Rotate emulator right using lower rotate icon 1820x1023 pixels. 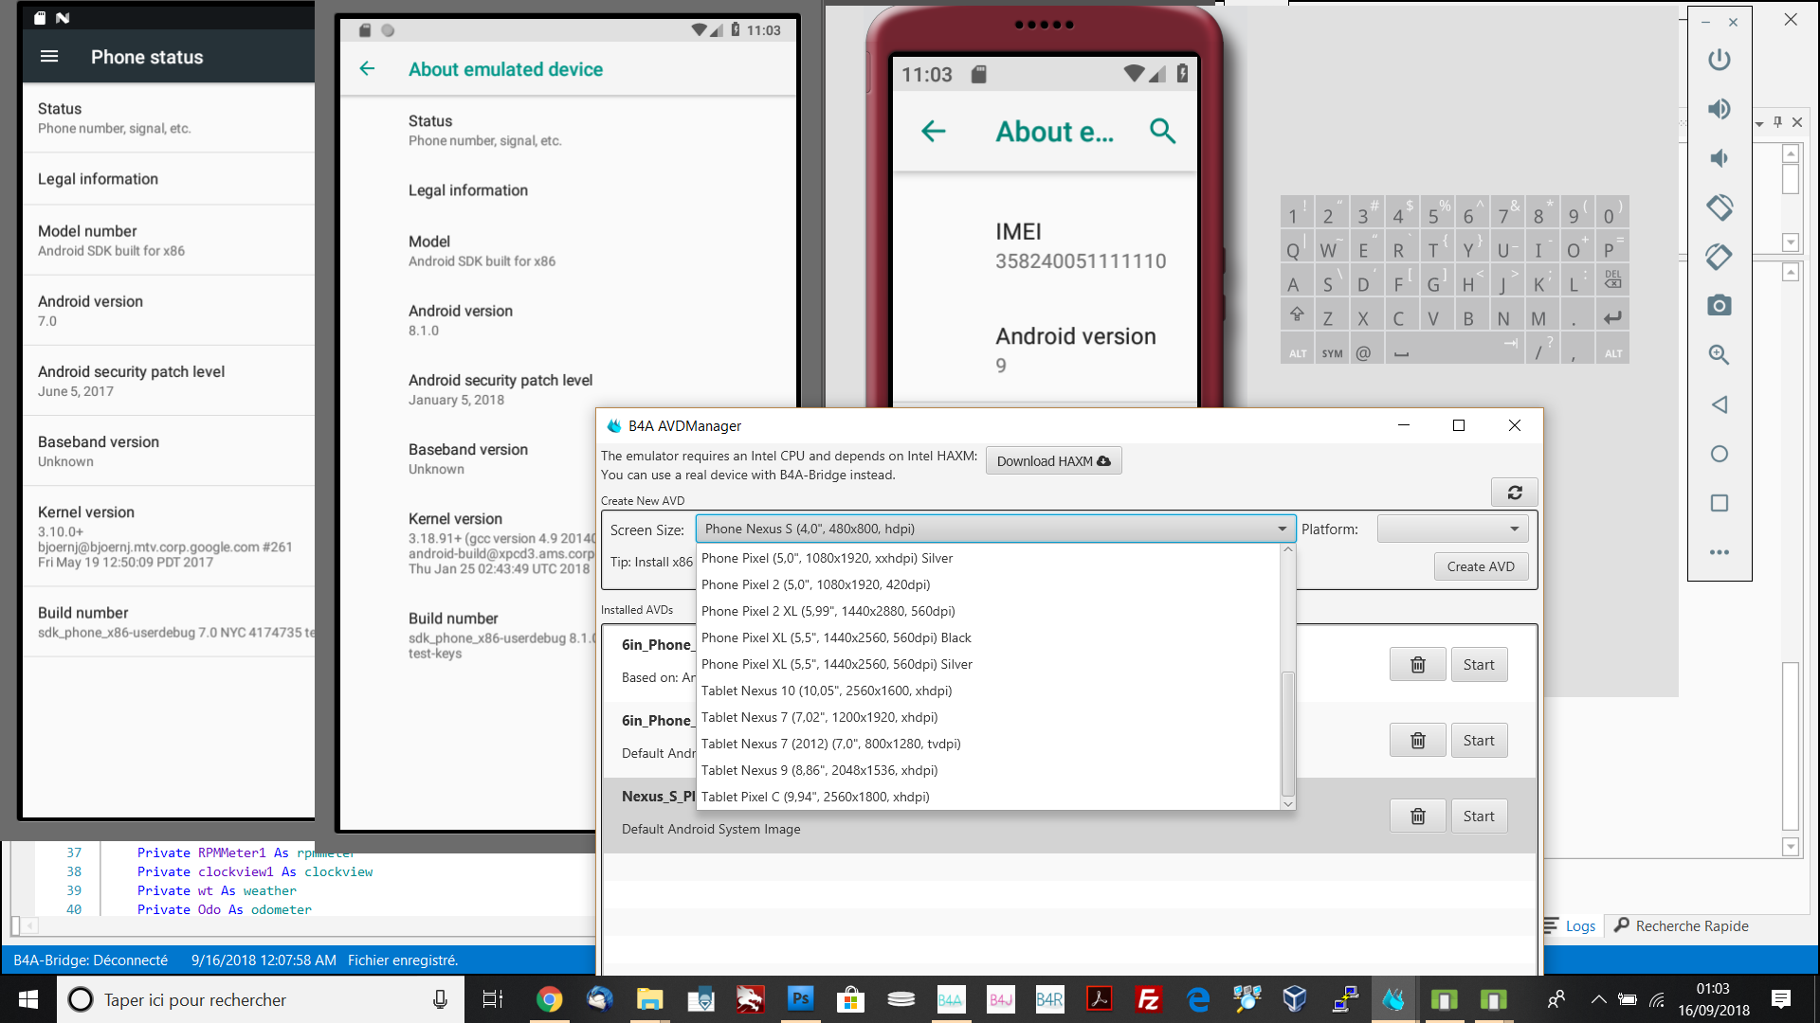(1719, 257)
